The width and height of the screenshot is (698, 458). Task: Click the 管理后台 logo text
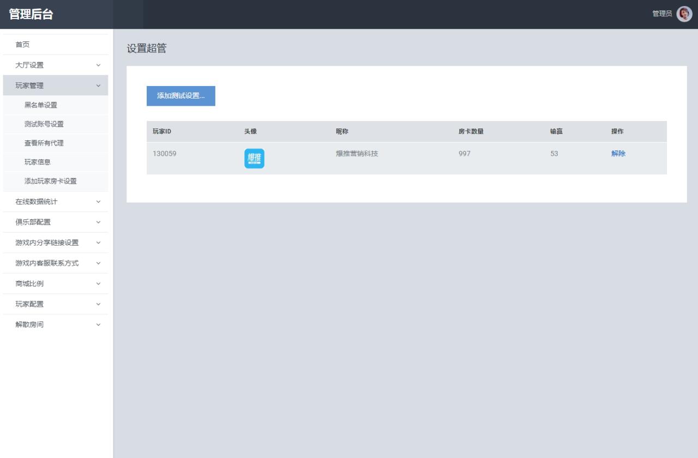(x=31, y=14)
